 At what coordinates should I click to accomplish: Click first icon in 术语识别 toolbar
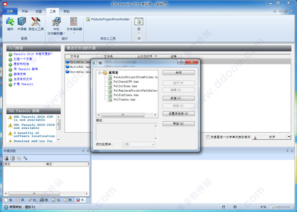click(6, 158)
